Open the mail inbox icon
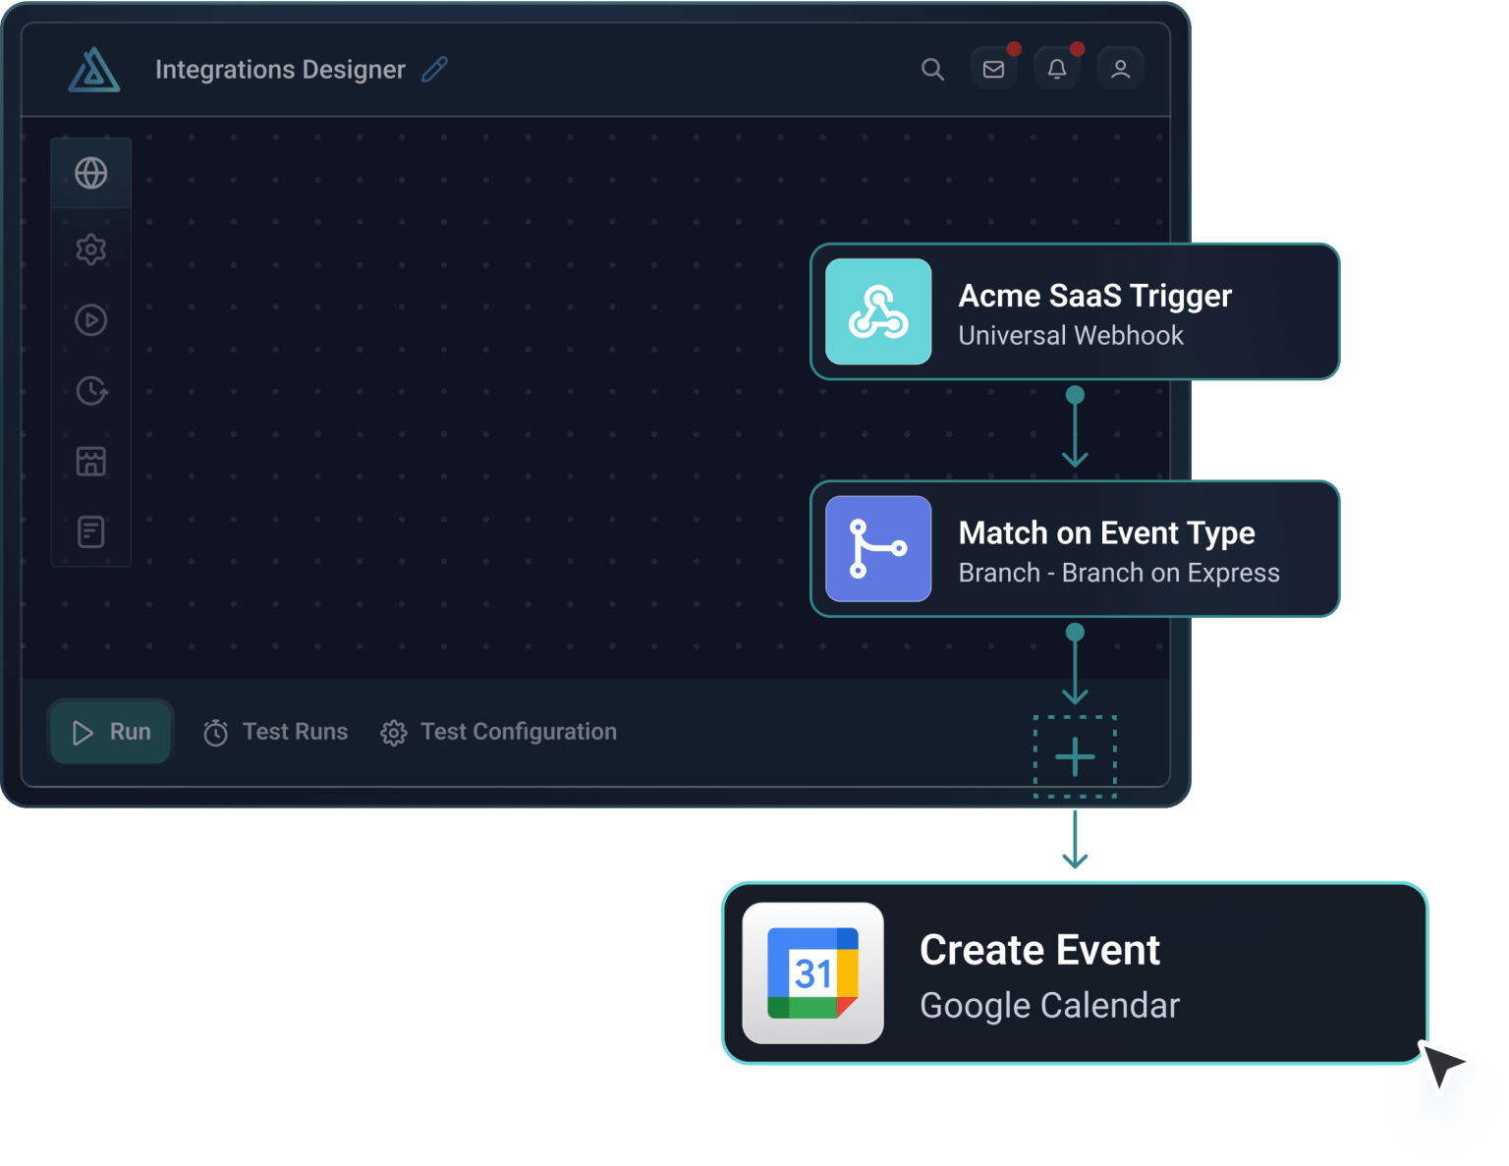 [x=994, y=69]
